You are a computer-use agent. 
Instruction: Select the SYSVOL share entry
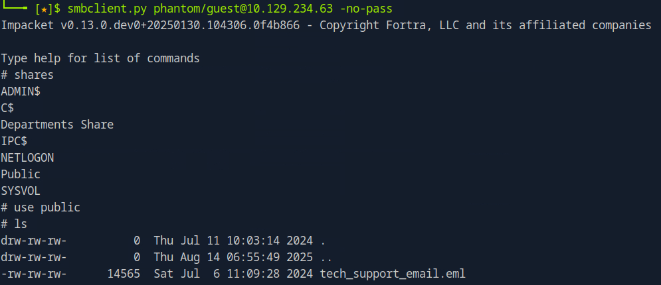[x=21, y=191]
